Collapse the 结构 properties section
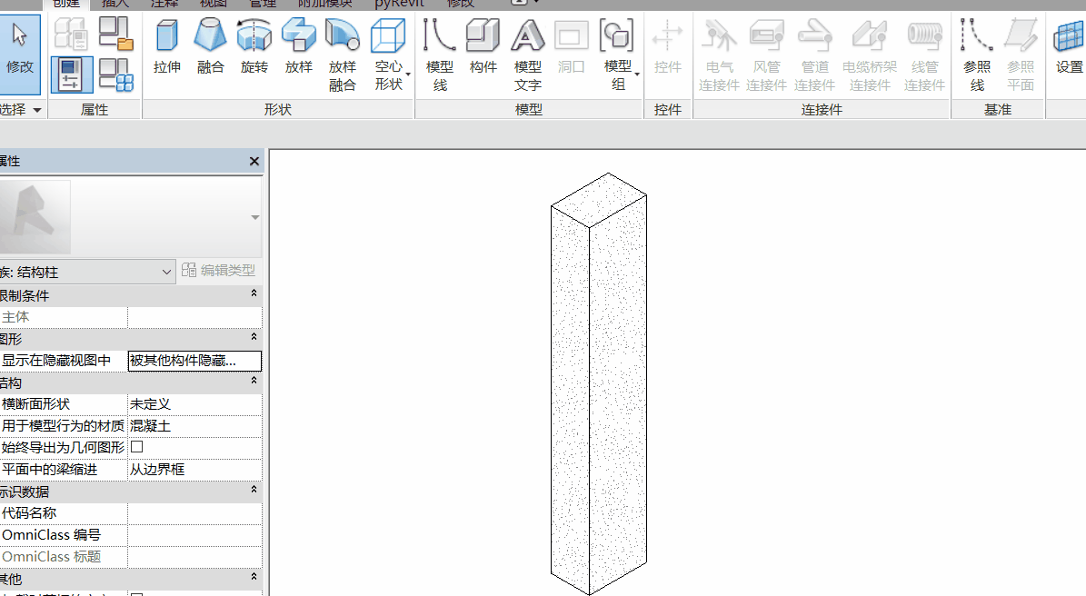This screenshot has height=596, width=1086. click(254, 381)
